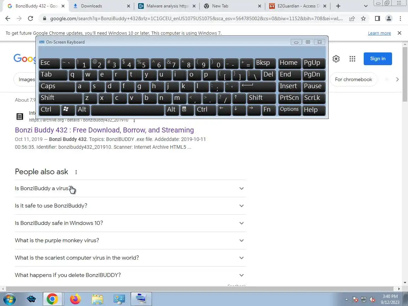Click the taskbar clock 3:40 PM
Viewport: 408px width, 306px height.
point(390,299)
